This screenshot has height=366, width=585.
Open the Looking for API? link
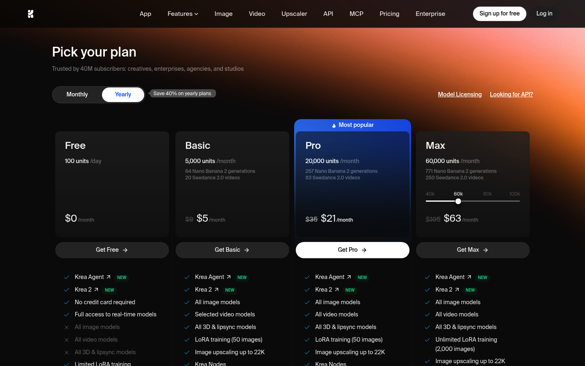(511, 94)
